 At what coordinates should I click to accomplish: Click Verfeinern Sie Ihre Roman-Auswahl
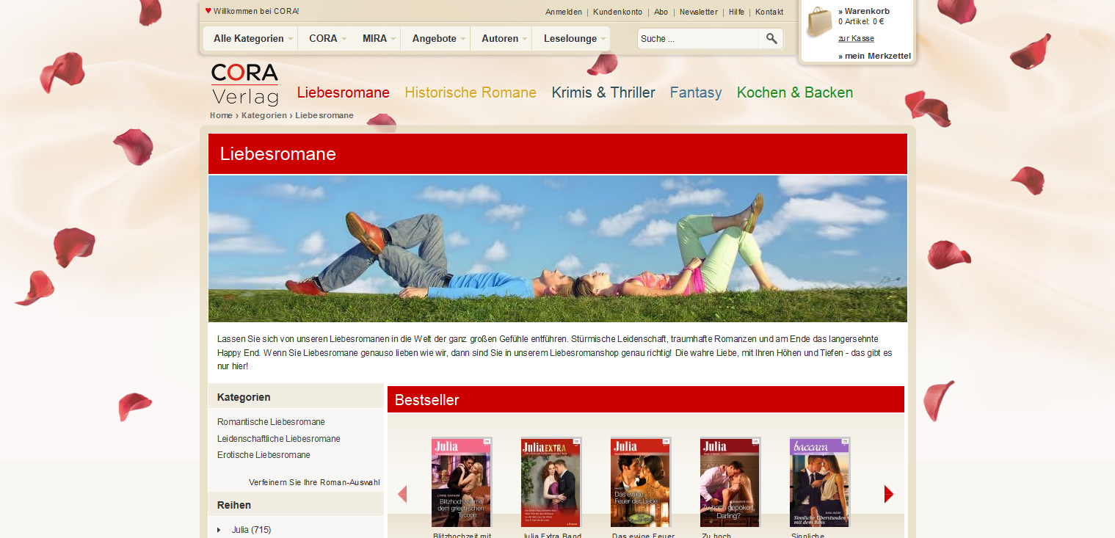314,482
